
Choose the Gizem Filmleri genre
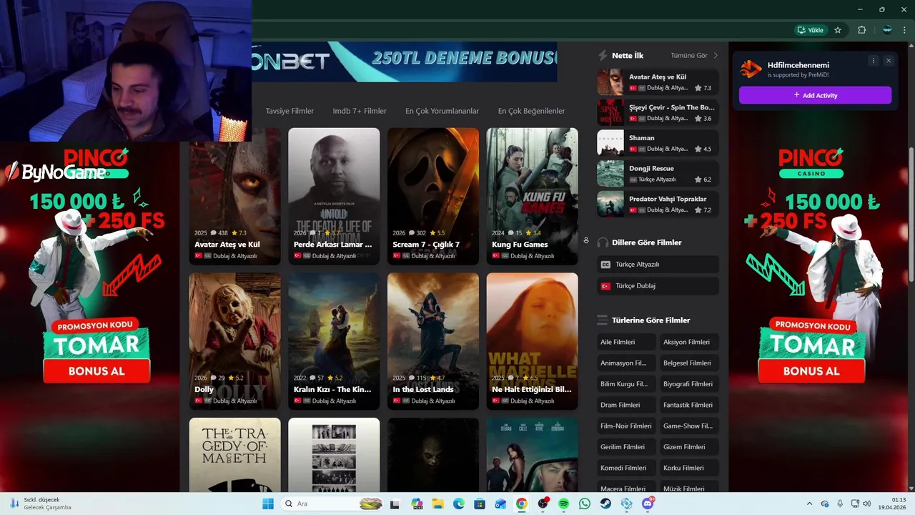pyautogui.click(x=689, y=447)
